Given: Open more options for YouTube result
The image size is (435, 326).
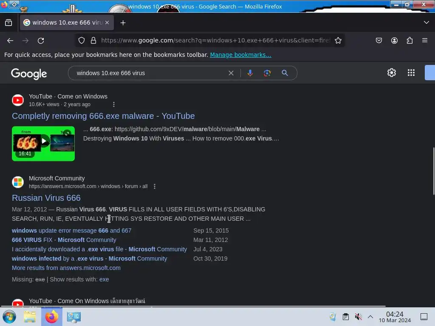Looking at the screenshot, I should (114, 104).
